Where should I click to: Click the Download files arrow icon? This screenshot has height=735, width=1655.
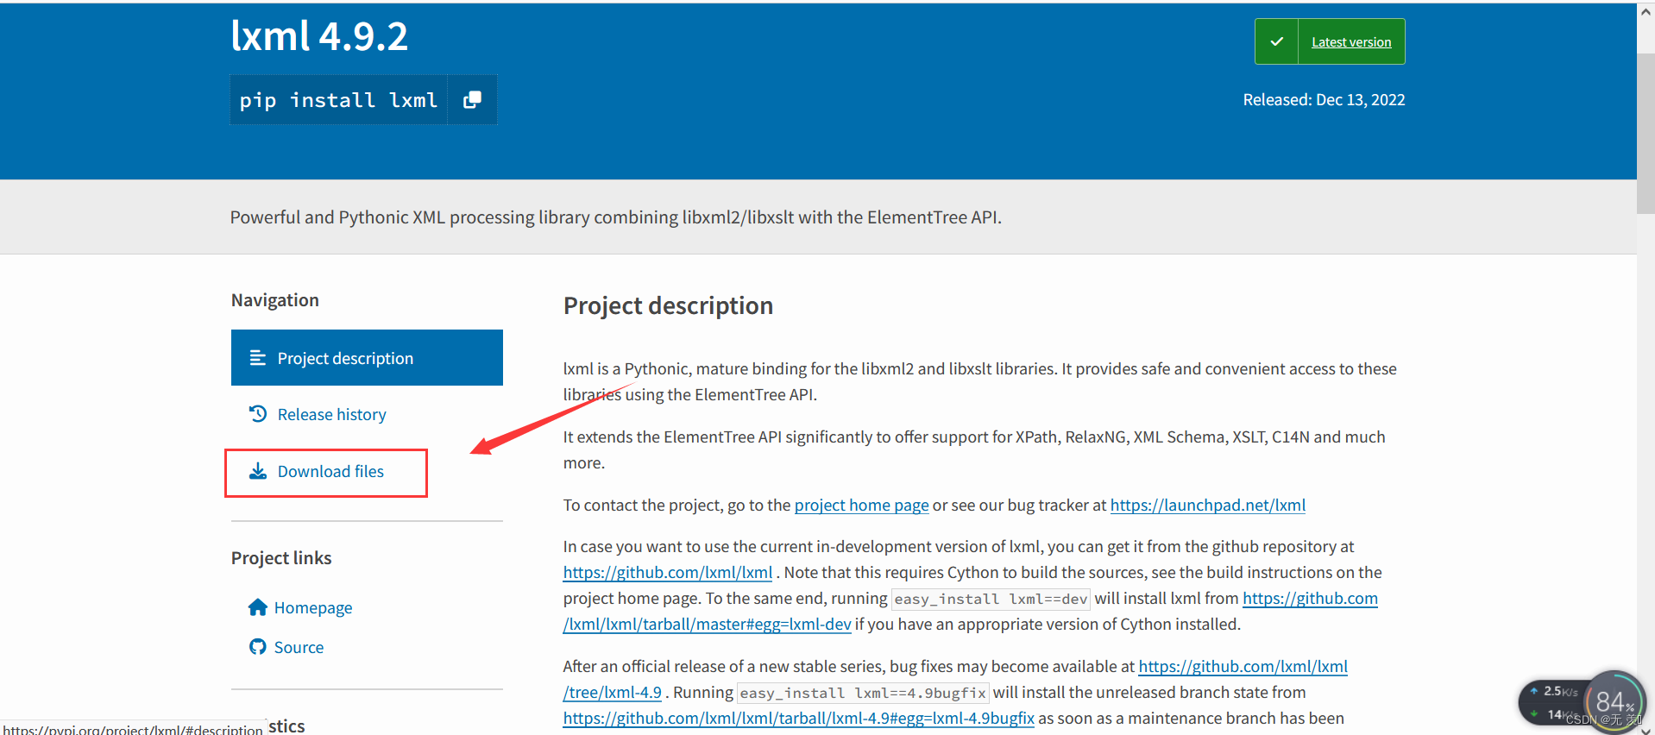tap(257, 471)
